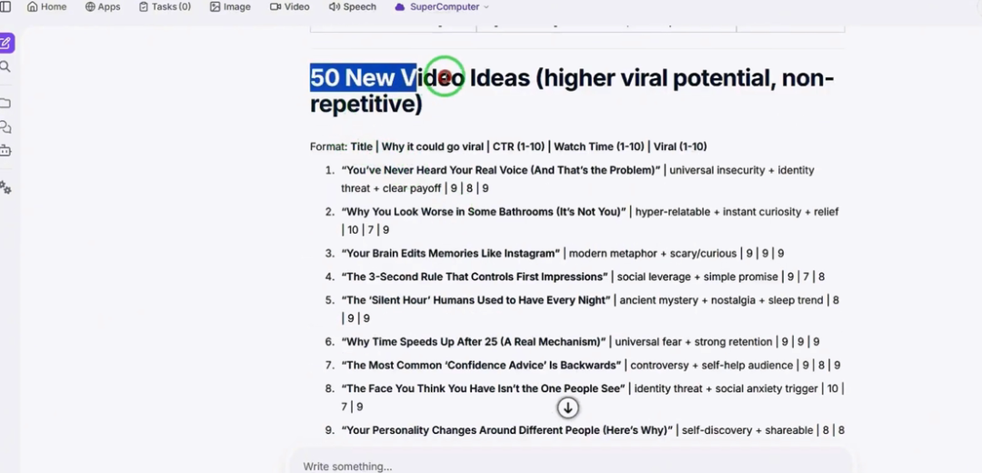Toggle the sidebar panel icon
Screen dimensions: 982x473
pos(5,7)
